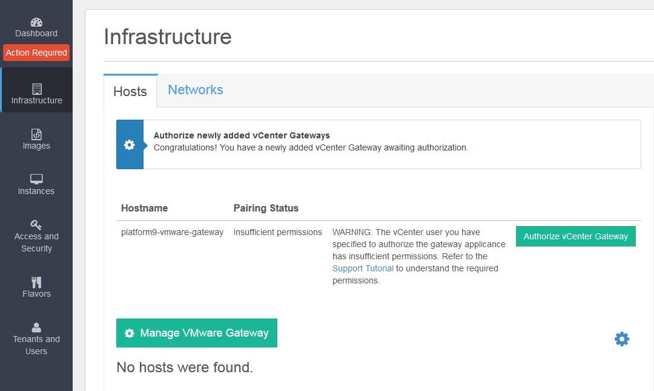Click the Dashboard gauge icon
The height and width of the screenshot is (391, 654).
point(36,22)
